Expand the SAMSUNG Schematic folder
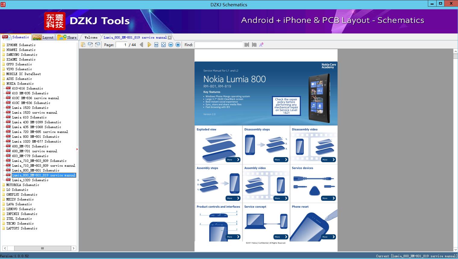This screenshot has width=458, height=259. tap(22, 55)
